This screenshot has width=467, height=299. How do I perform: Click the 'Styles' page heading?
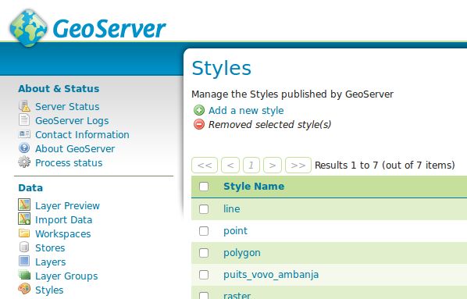(x=222, y=68)
